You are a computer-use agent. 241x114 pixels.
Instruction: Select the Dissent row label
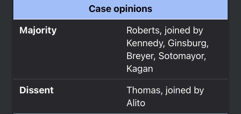(36, 90)
